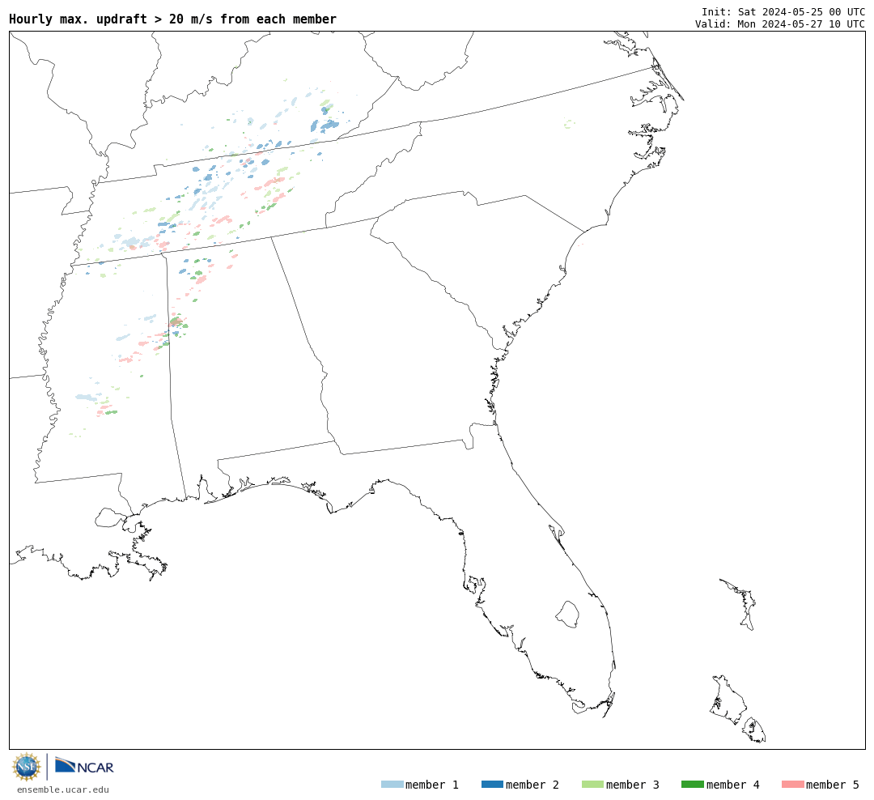Click the "member 2" legend label
This screenshot has height=800, width=874.
[532, 785]
